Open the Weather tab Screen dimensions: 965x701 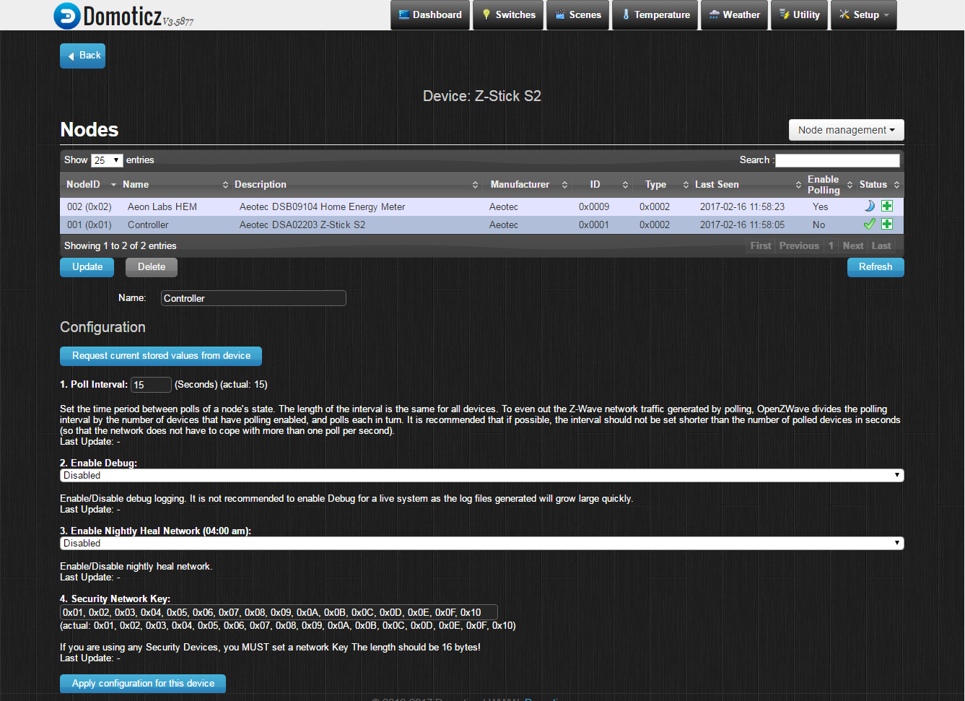[734, 15]
